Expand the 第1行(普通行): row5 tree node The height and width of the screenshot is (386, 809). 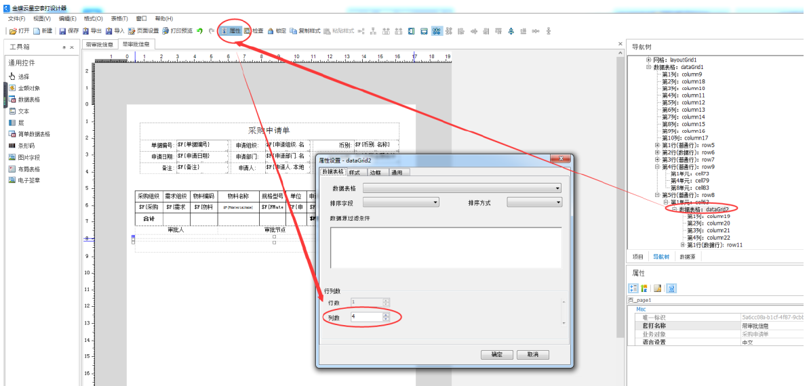click(x=657, y=145)
